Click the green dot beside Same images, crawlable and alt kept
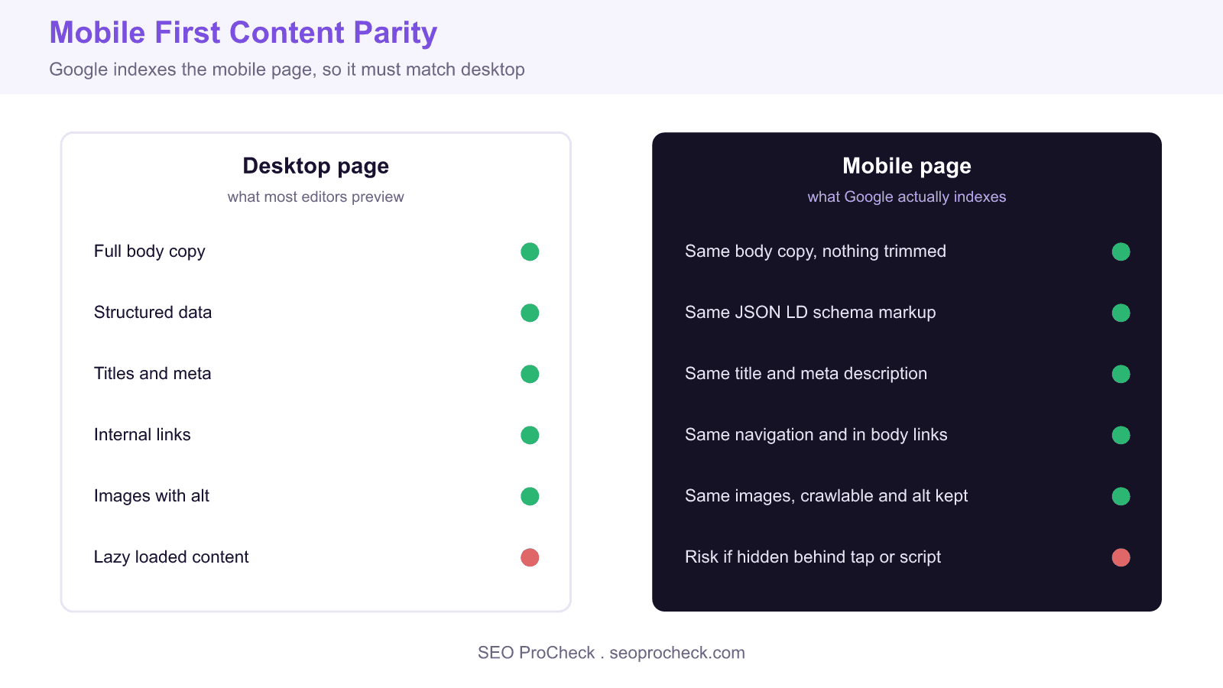1223x688 pixels. [x=1121, y=496]
